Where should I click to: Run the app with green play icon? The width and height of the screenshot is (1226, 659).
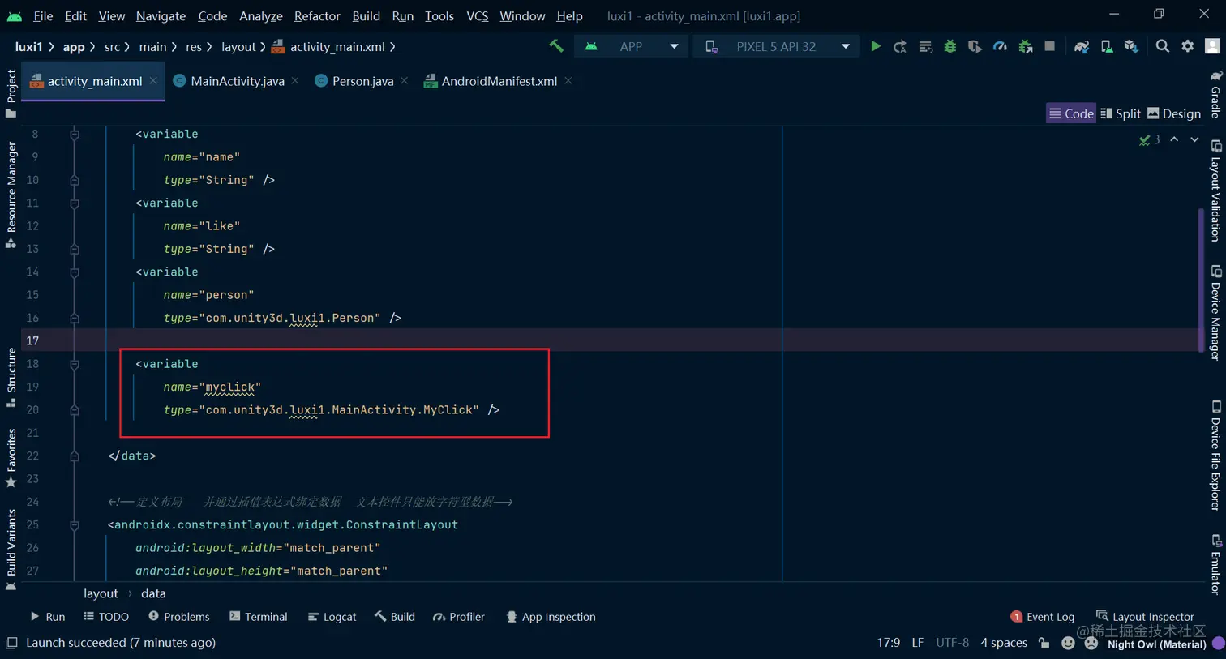coord(875,46)
